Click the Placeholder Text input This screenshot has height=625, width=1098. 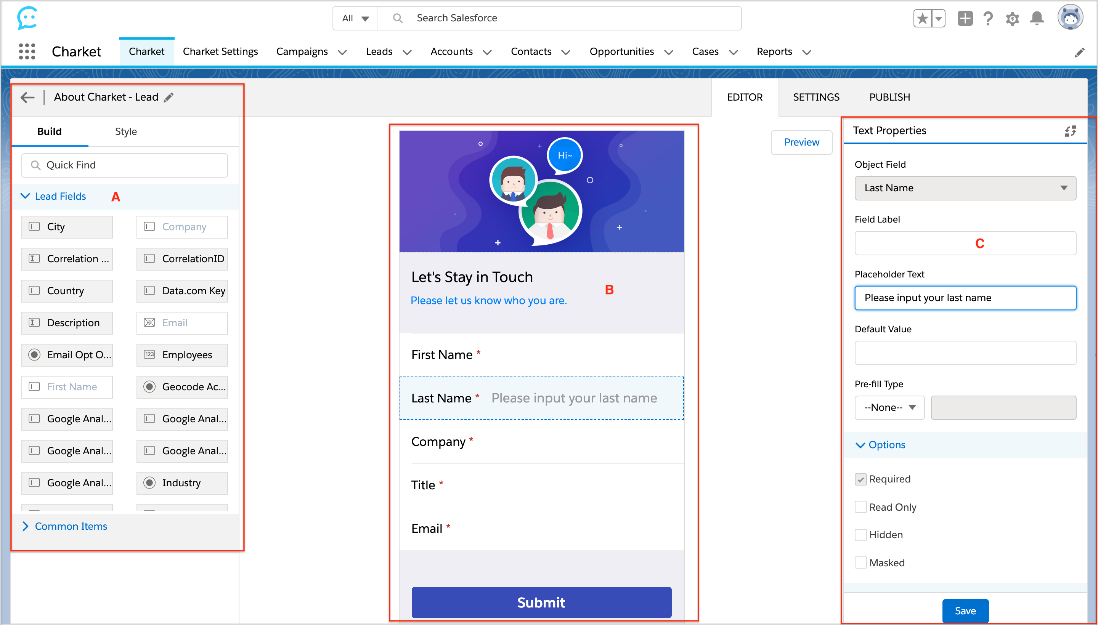click(x=965, y=298)
